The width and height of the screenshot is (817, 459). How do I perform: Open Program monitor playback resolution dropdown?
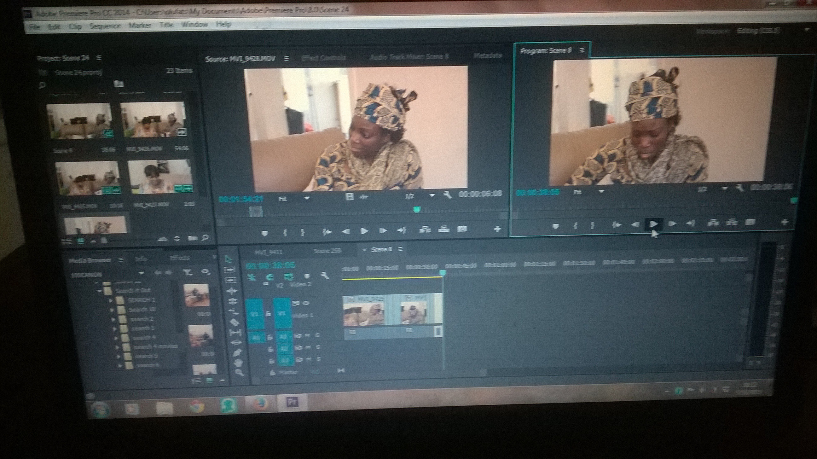coord(724,189)
